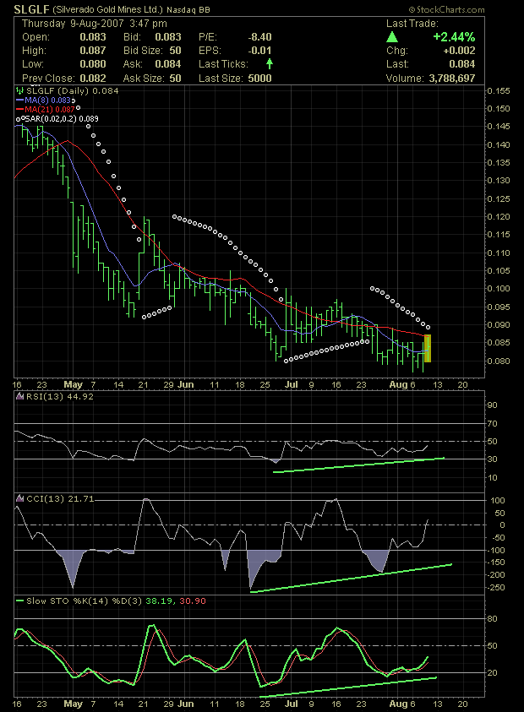Click the company name Silverado Gold Mines Ltd.
Image resolution: width=524 pixels, height=712 pixels.
pos(107,9)
